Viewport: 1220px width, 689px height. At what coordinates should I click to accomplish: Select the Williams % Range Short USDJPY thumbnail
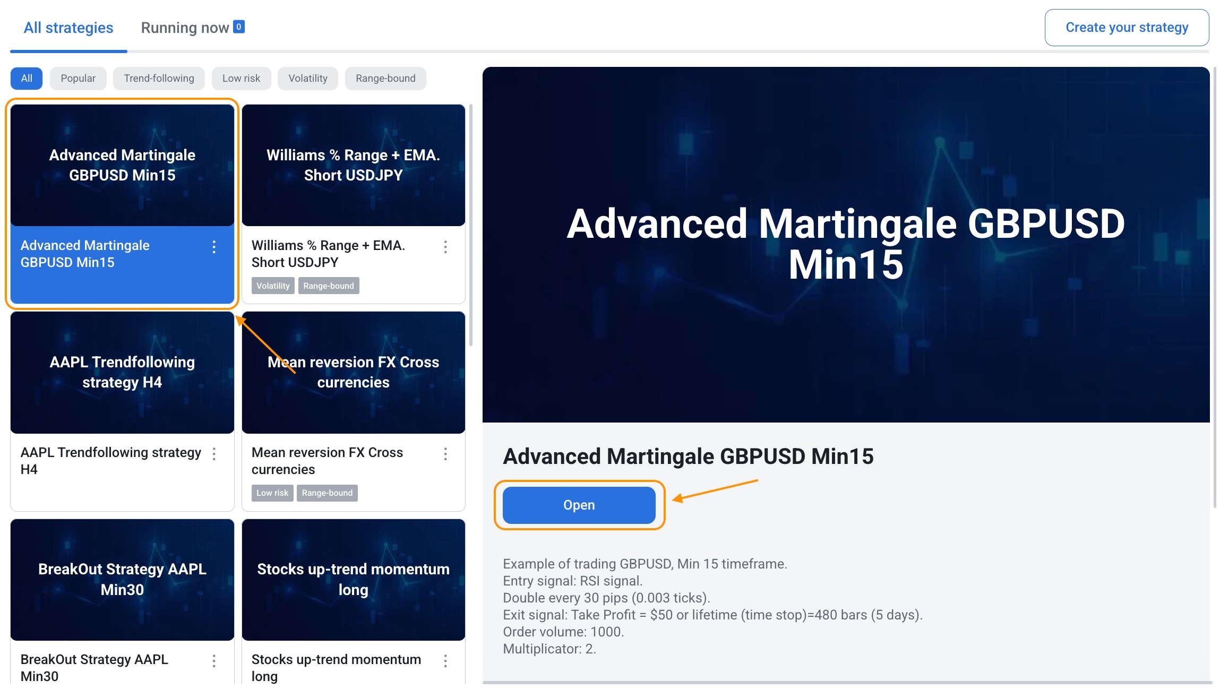353,165
